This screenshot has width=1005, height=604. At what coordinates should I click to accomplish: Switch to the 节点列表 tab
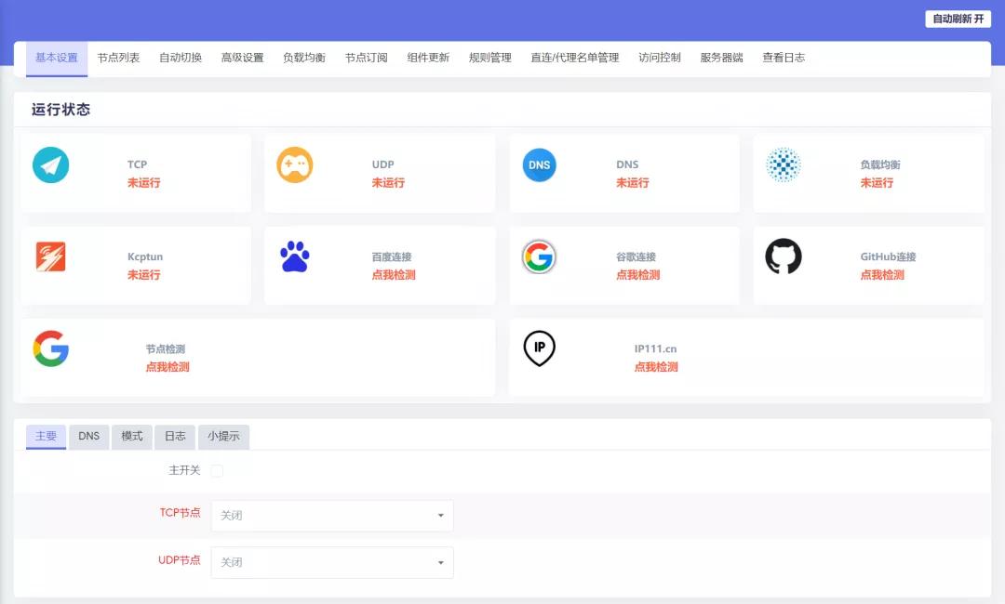[x=121, y=57]
